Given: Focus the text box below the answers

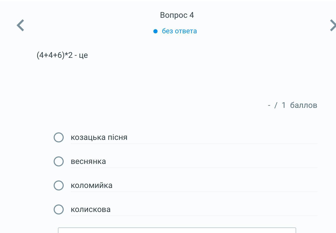Looking at the screenshot, I should [x=177, y=230].
